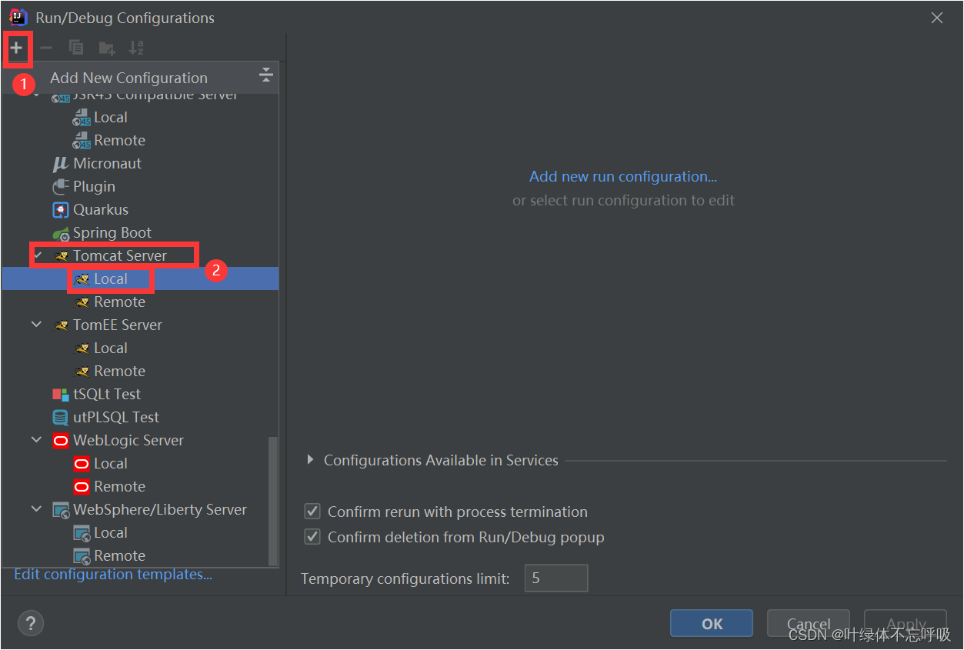Click the WebLogic Server red icon
The width and height of the screenshot is (964, 650).
click(x=61, y=440)
